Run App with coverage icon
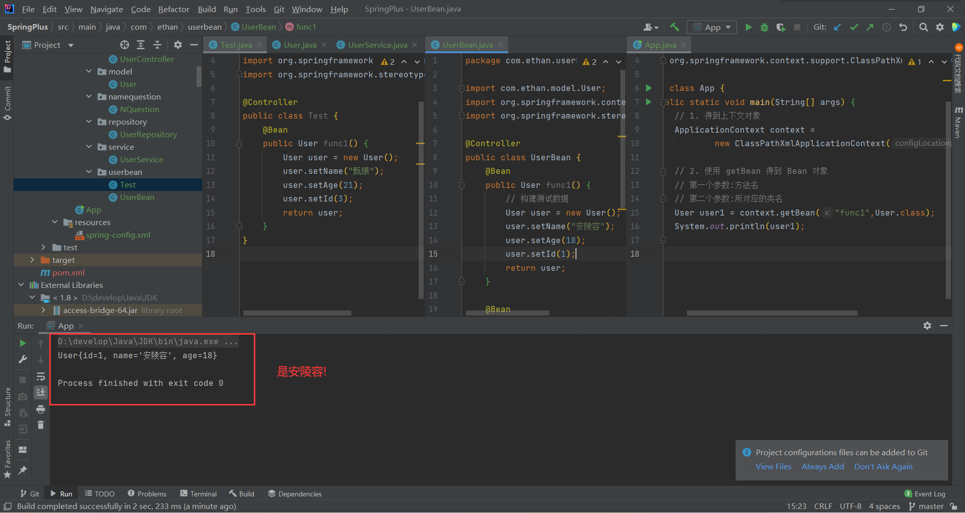 [x=781, y=27]
